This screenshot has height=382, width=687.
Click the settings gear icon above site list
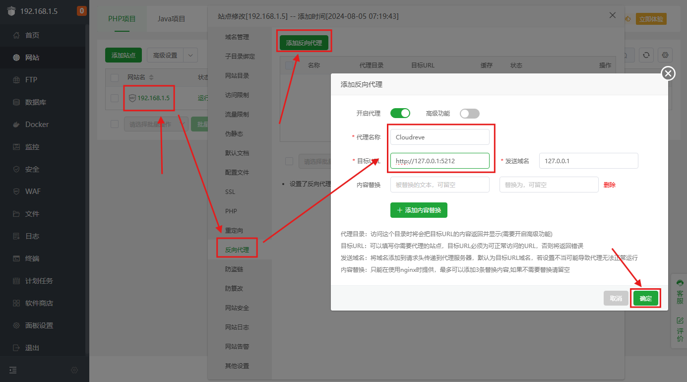tap(665, 55)
